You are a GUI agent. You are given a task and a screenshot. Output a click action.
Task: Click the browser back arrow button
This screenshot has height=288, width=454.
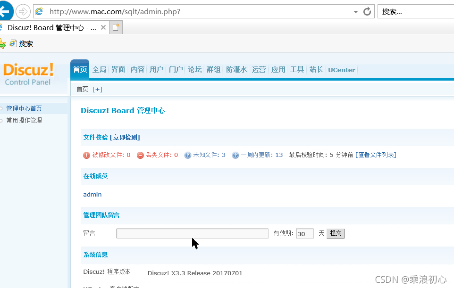[x=5, y=12]
